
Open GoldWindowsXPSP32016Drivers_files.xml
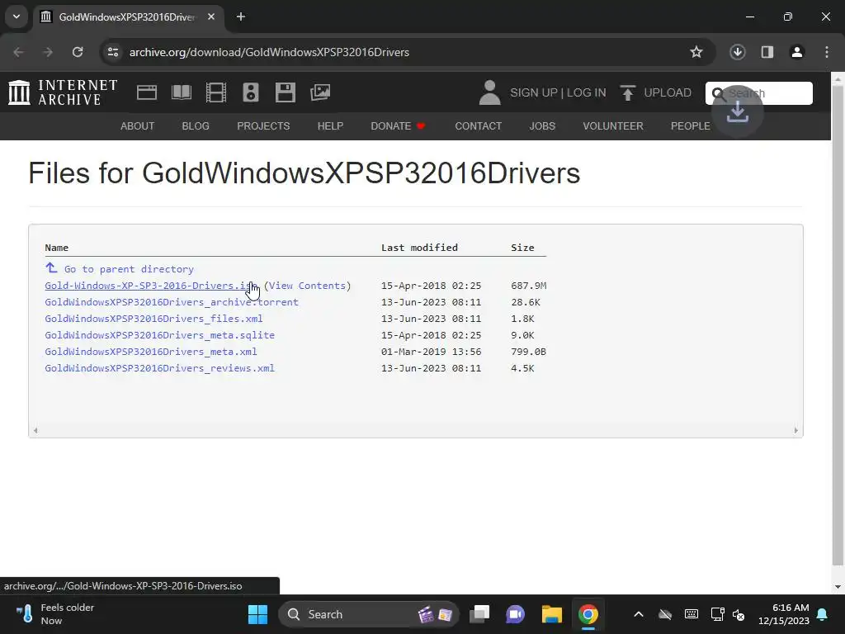153,319
